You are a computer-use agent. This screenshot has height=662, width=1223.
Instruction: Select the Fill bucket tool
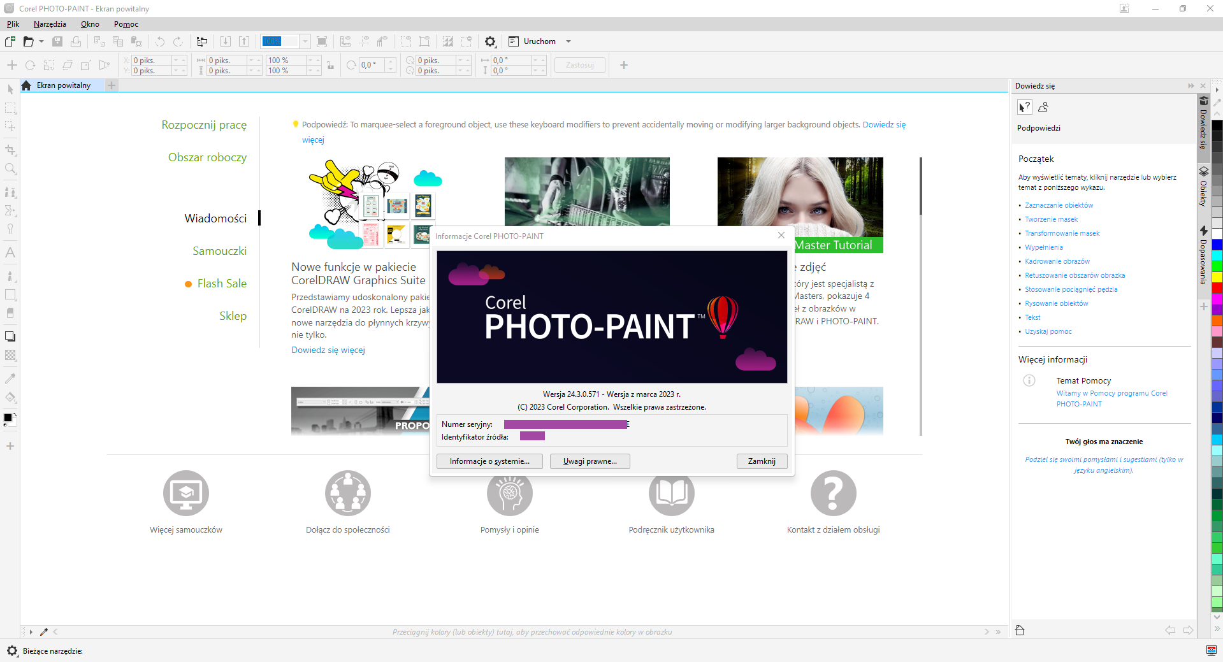point(10,398)
